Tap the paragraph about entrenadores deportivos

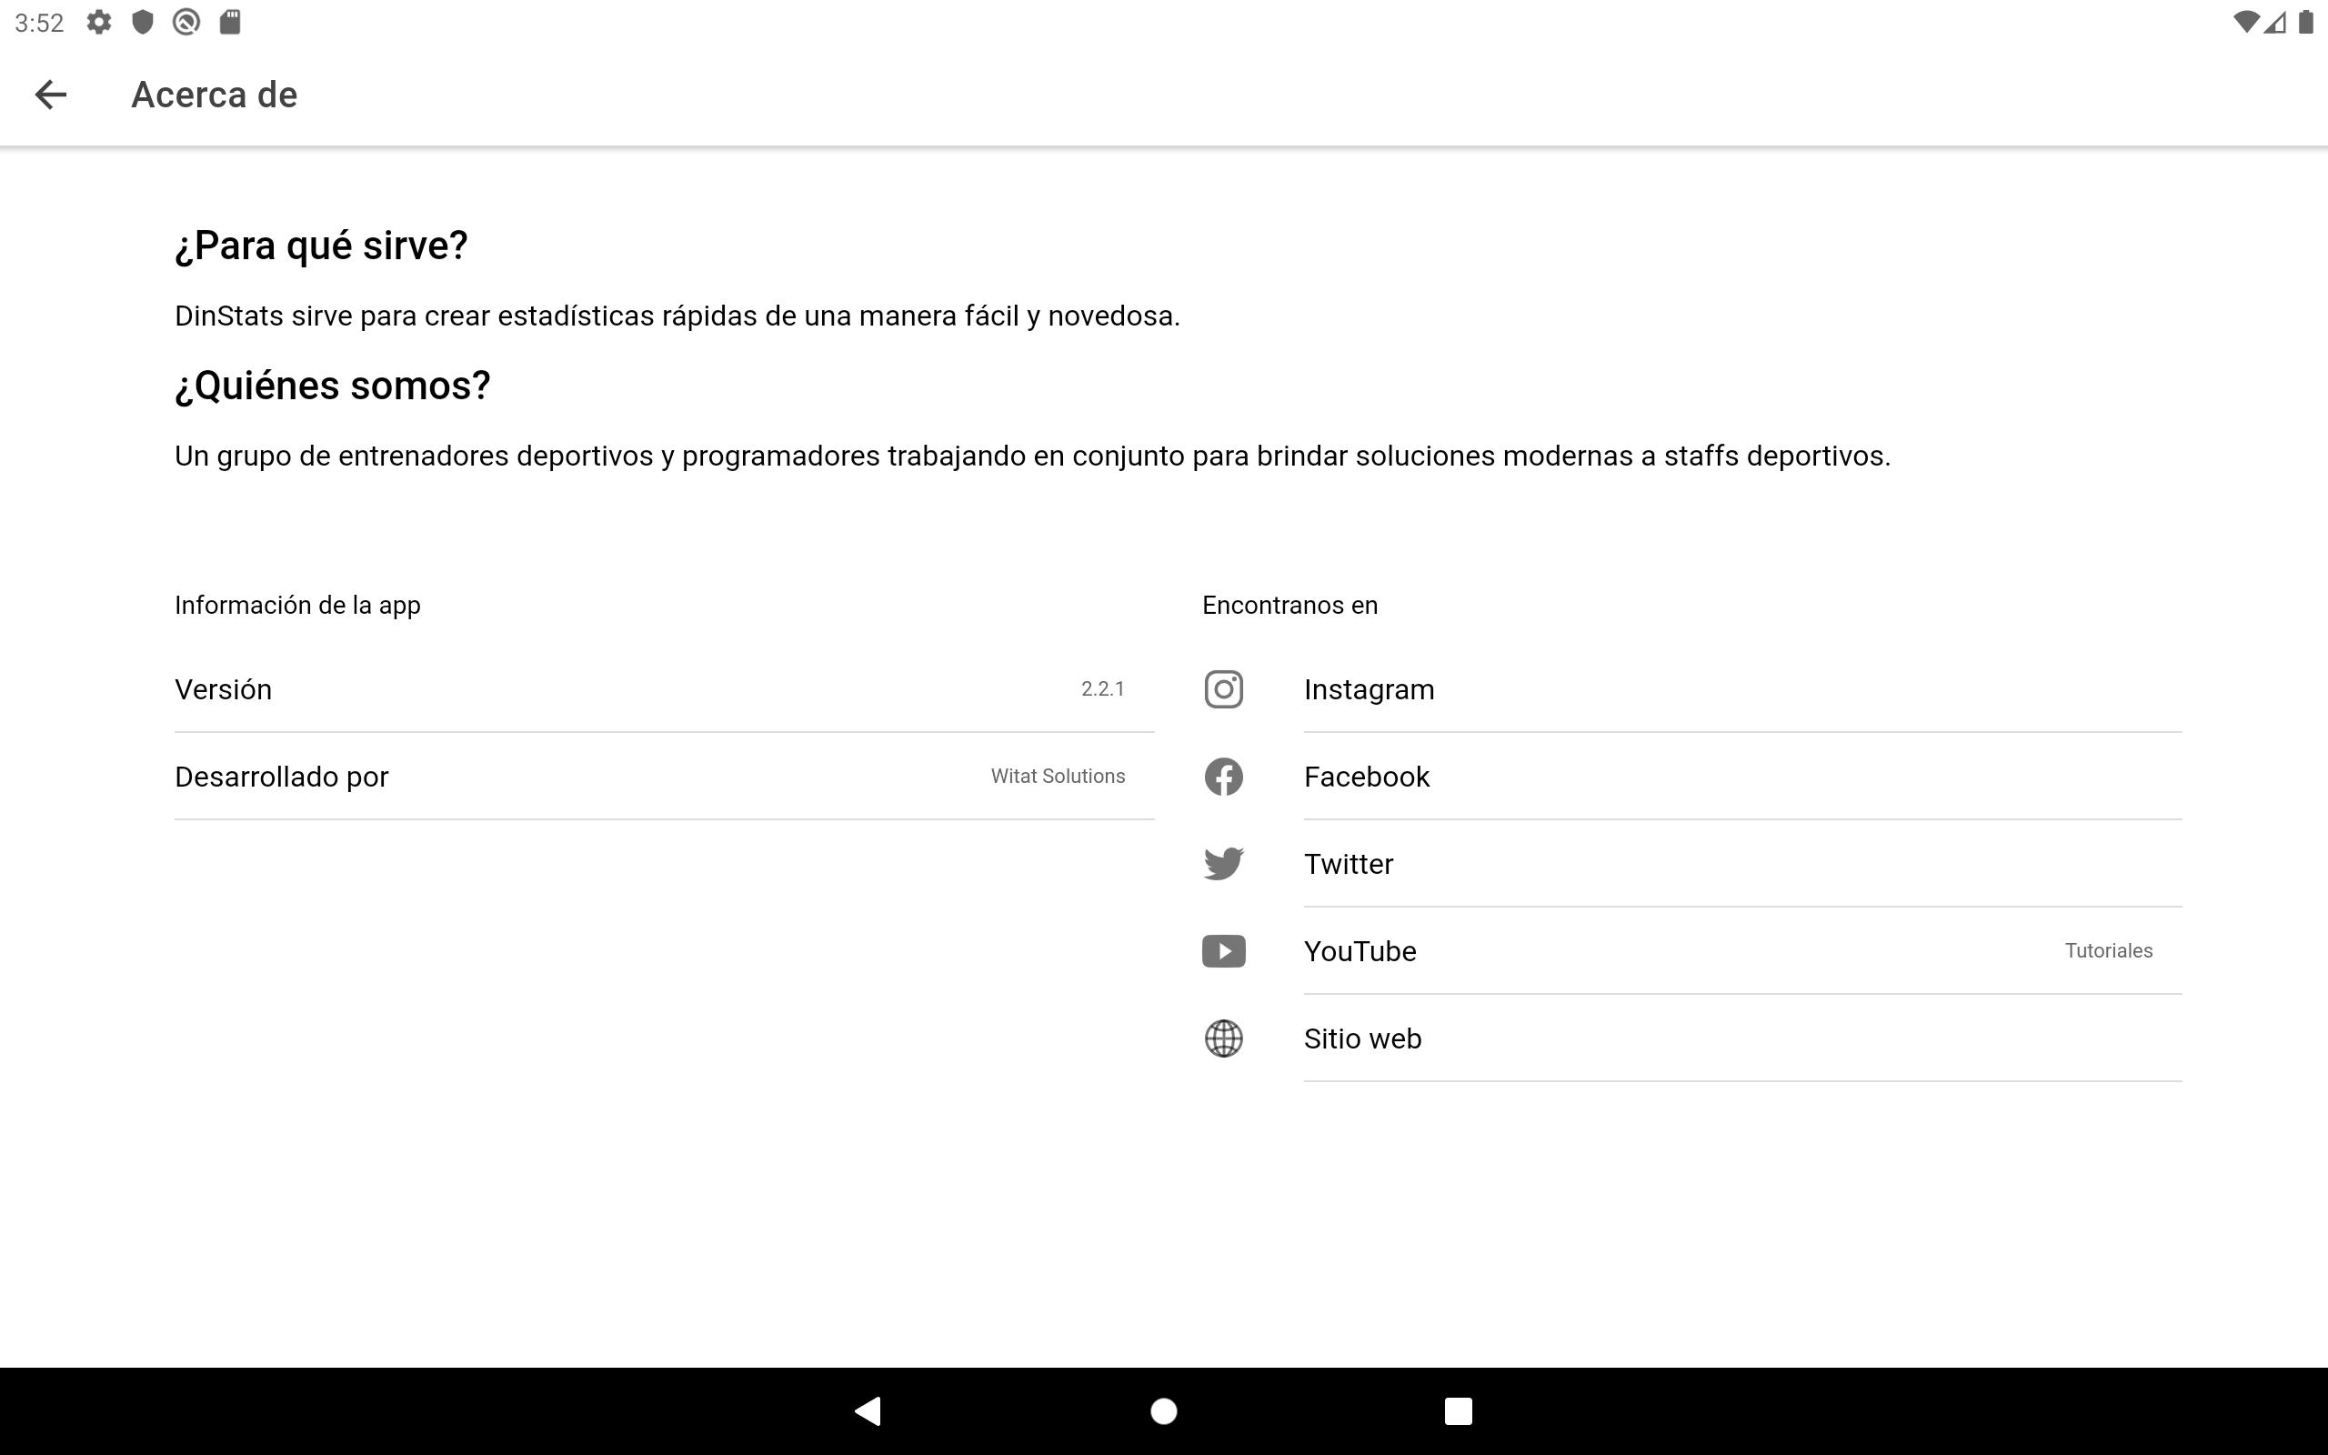pos(1032,457)
